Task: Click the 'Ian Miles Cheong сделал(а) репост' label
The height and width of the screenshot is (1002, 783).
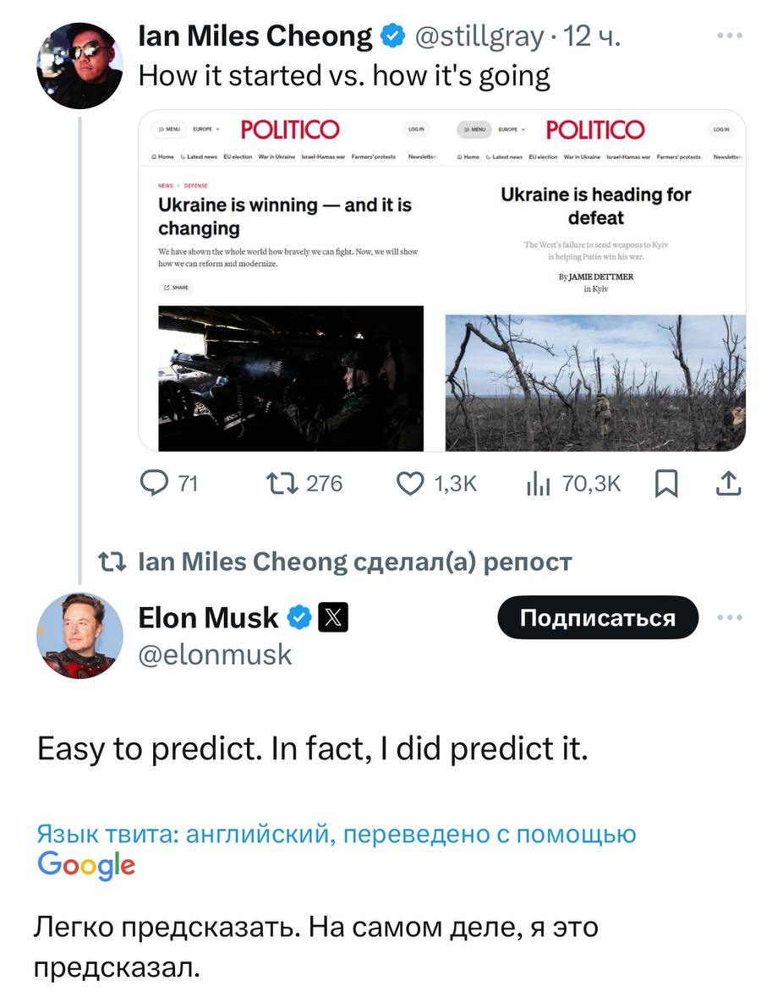Action: pos(355,561)
